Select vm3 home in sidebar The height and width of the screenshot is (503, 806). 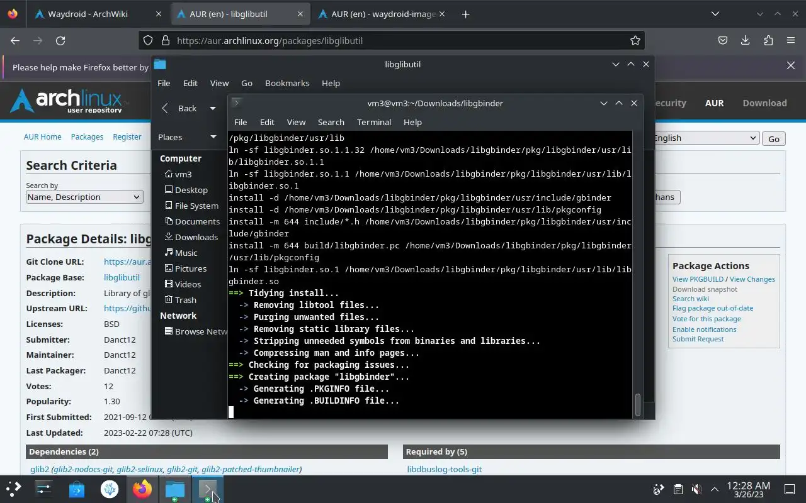click(178, 174)
